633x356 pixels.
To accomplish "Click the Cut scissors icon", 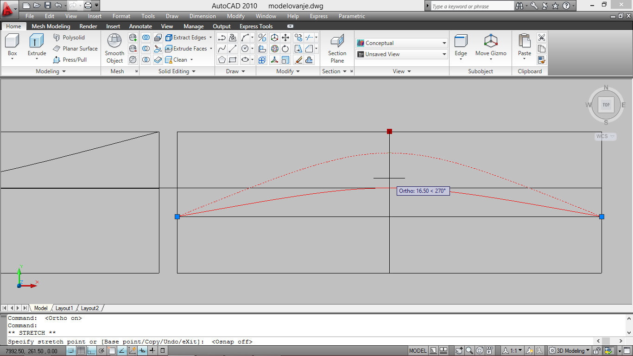I will pos(542,38).
